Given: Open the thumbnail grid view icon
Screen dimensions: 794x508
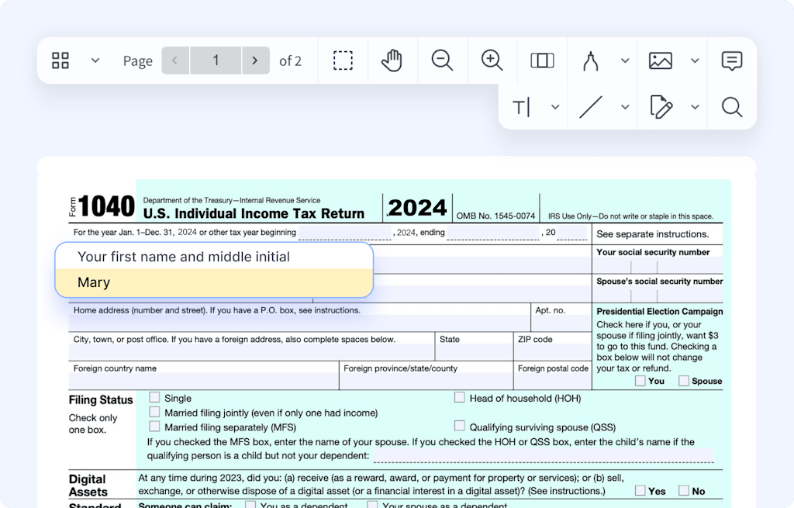Looking at the screenshot, I should [x=60, y=60].
